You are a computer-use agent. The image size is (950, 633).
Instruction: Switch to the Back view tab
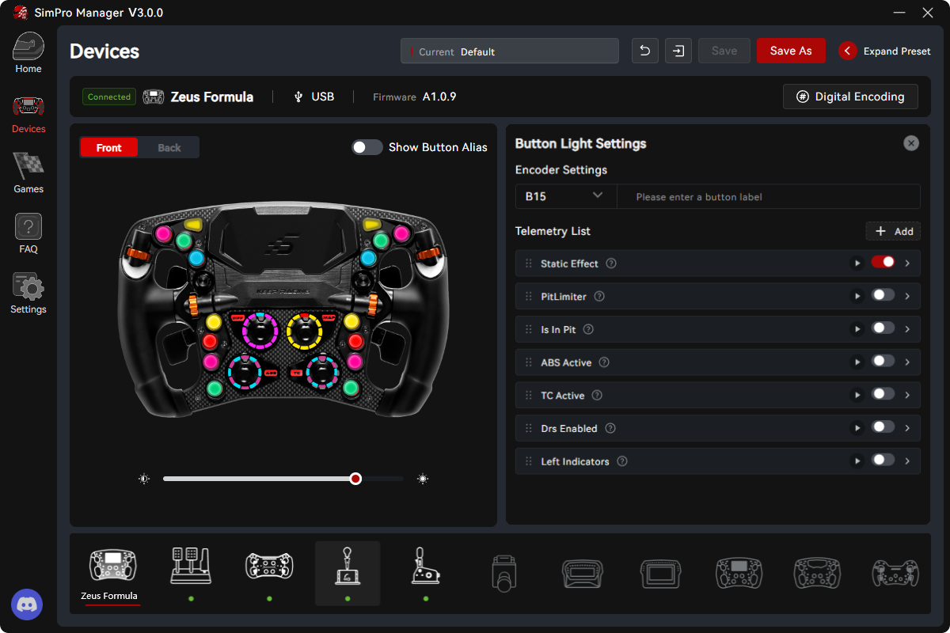pyautogui.click(x=169, y=148)
